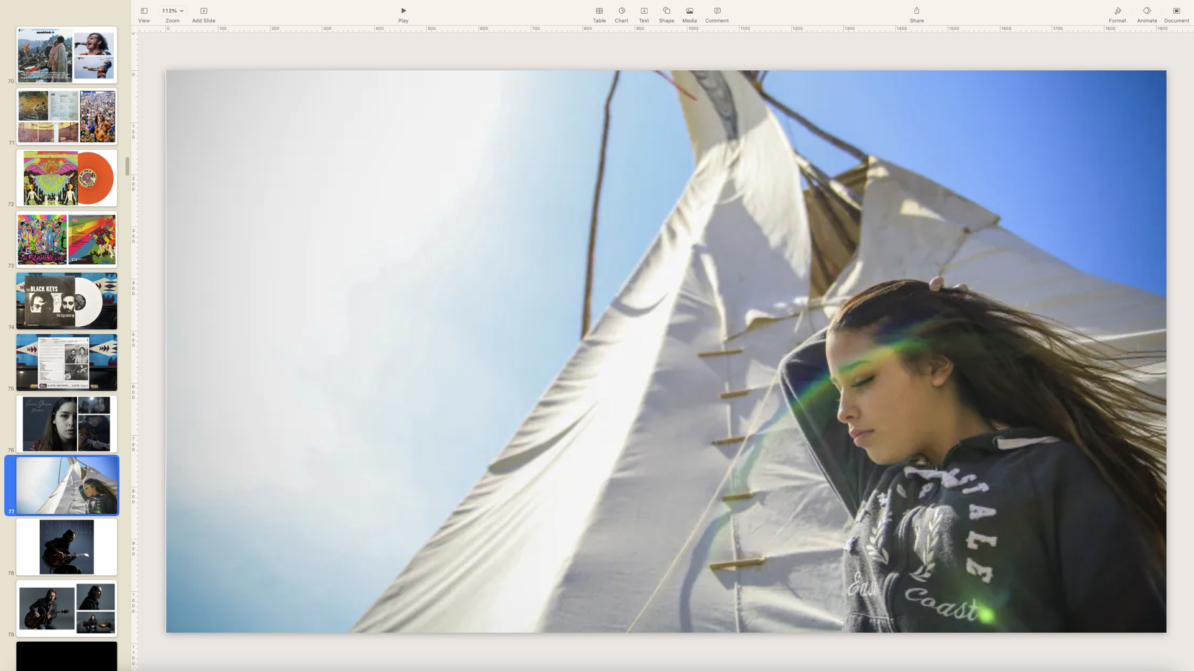Open the Chart insertion icon
This screenshot has width=1194, height=671.
coord(621,11)
